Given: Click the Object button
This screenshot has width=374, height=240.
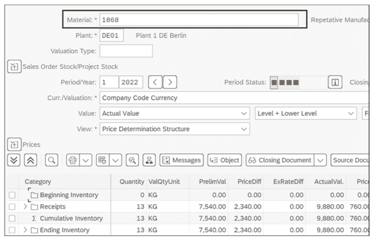Looking at the screenshot, I should [225, 160].
